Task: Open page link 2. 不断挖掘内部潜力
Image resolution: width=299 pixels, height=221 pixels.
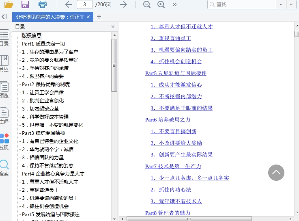Action: click(x=176, y=96)
